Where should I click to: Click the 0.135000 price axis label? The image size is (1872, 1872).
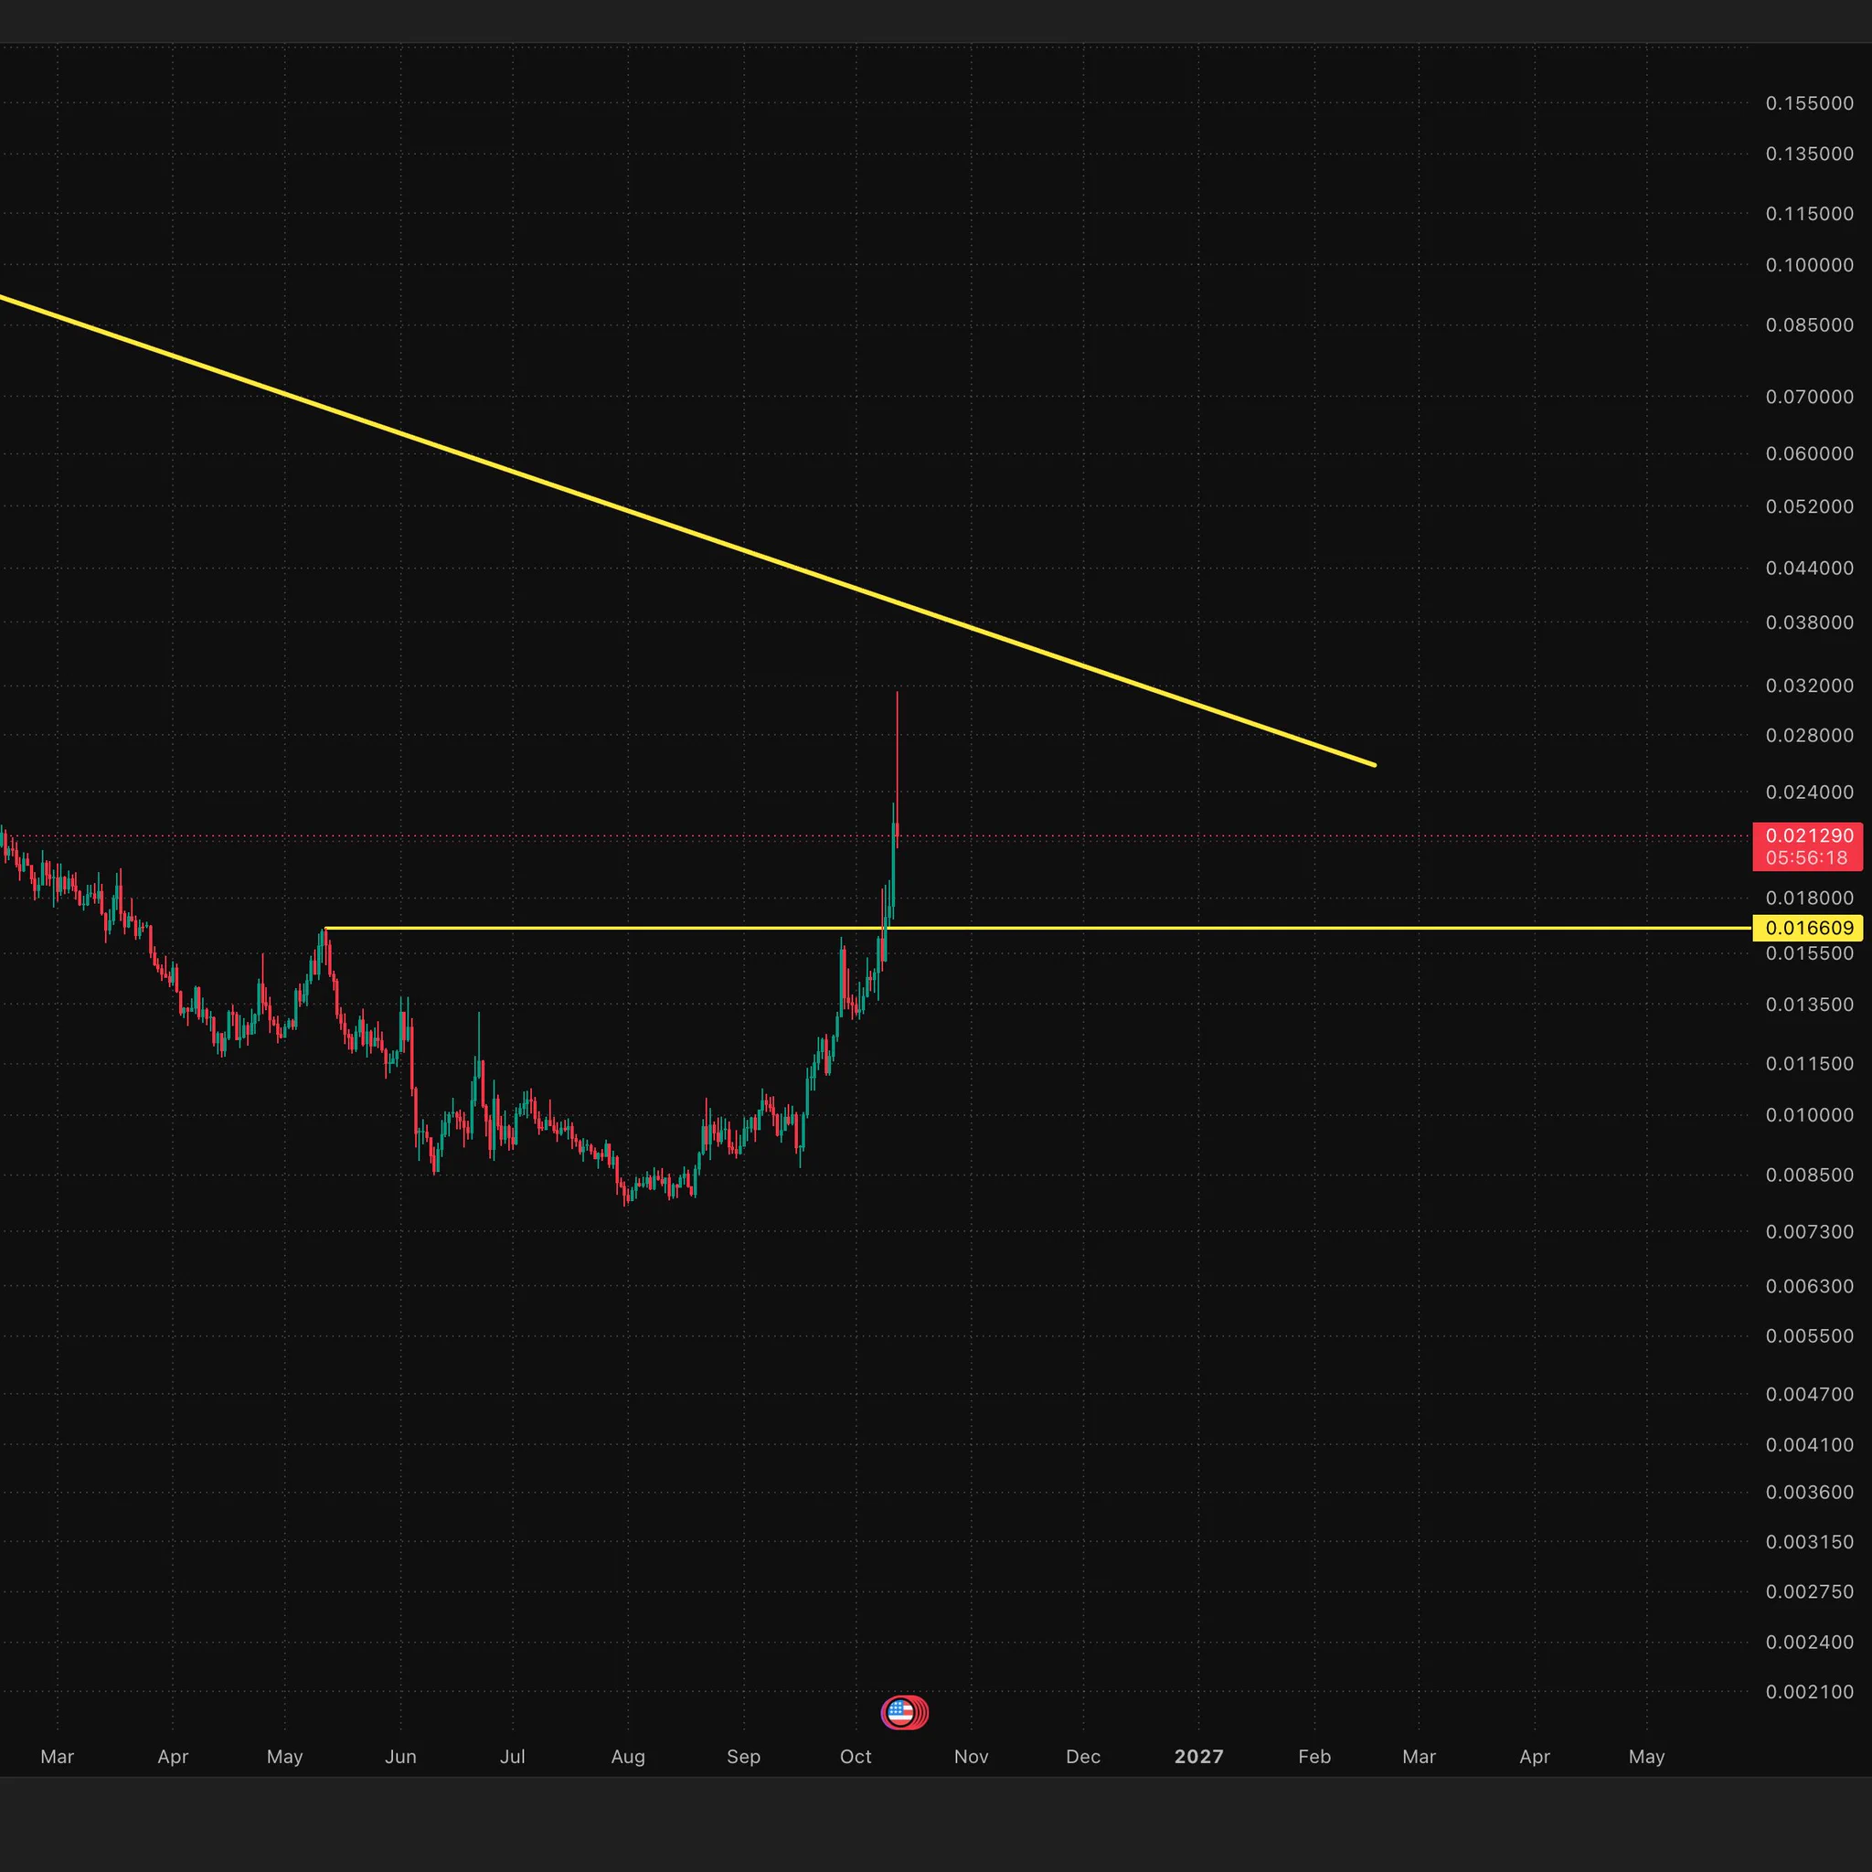pos(1809,154)
